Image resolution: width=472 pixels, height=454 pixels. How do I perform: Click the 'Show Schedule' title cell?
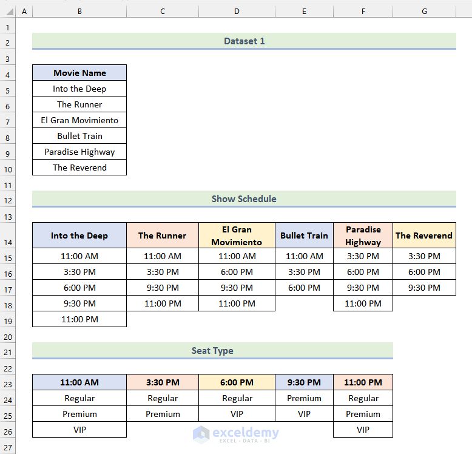pyautogui.click(x=244, y=198)
